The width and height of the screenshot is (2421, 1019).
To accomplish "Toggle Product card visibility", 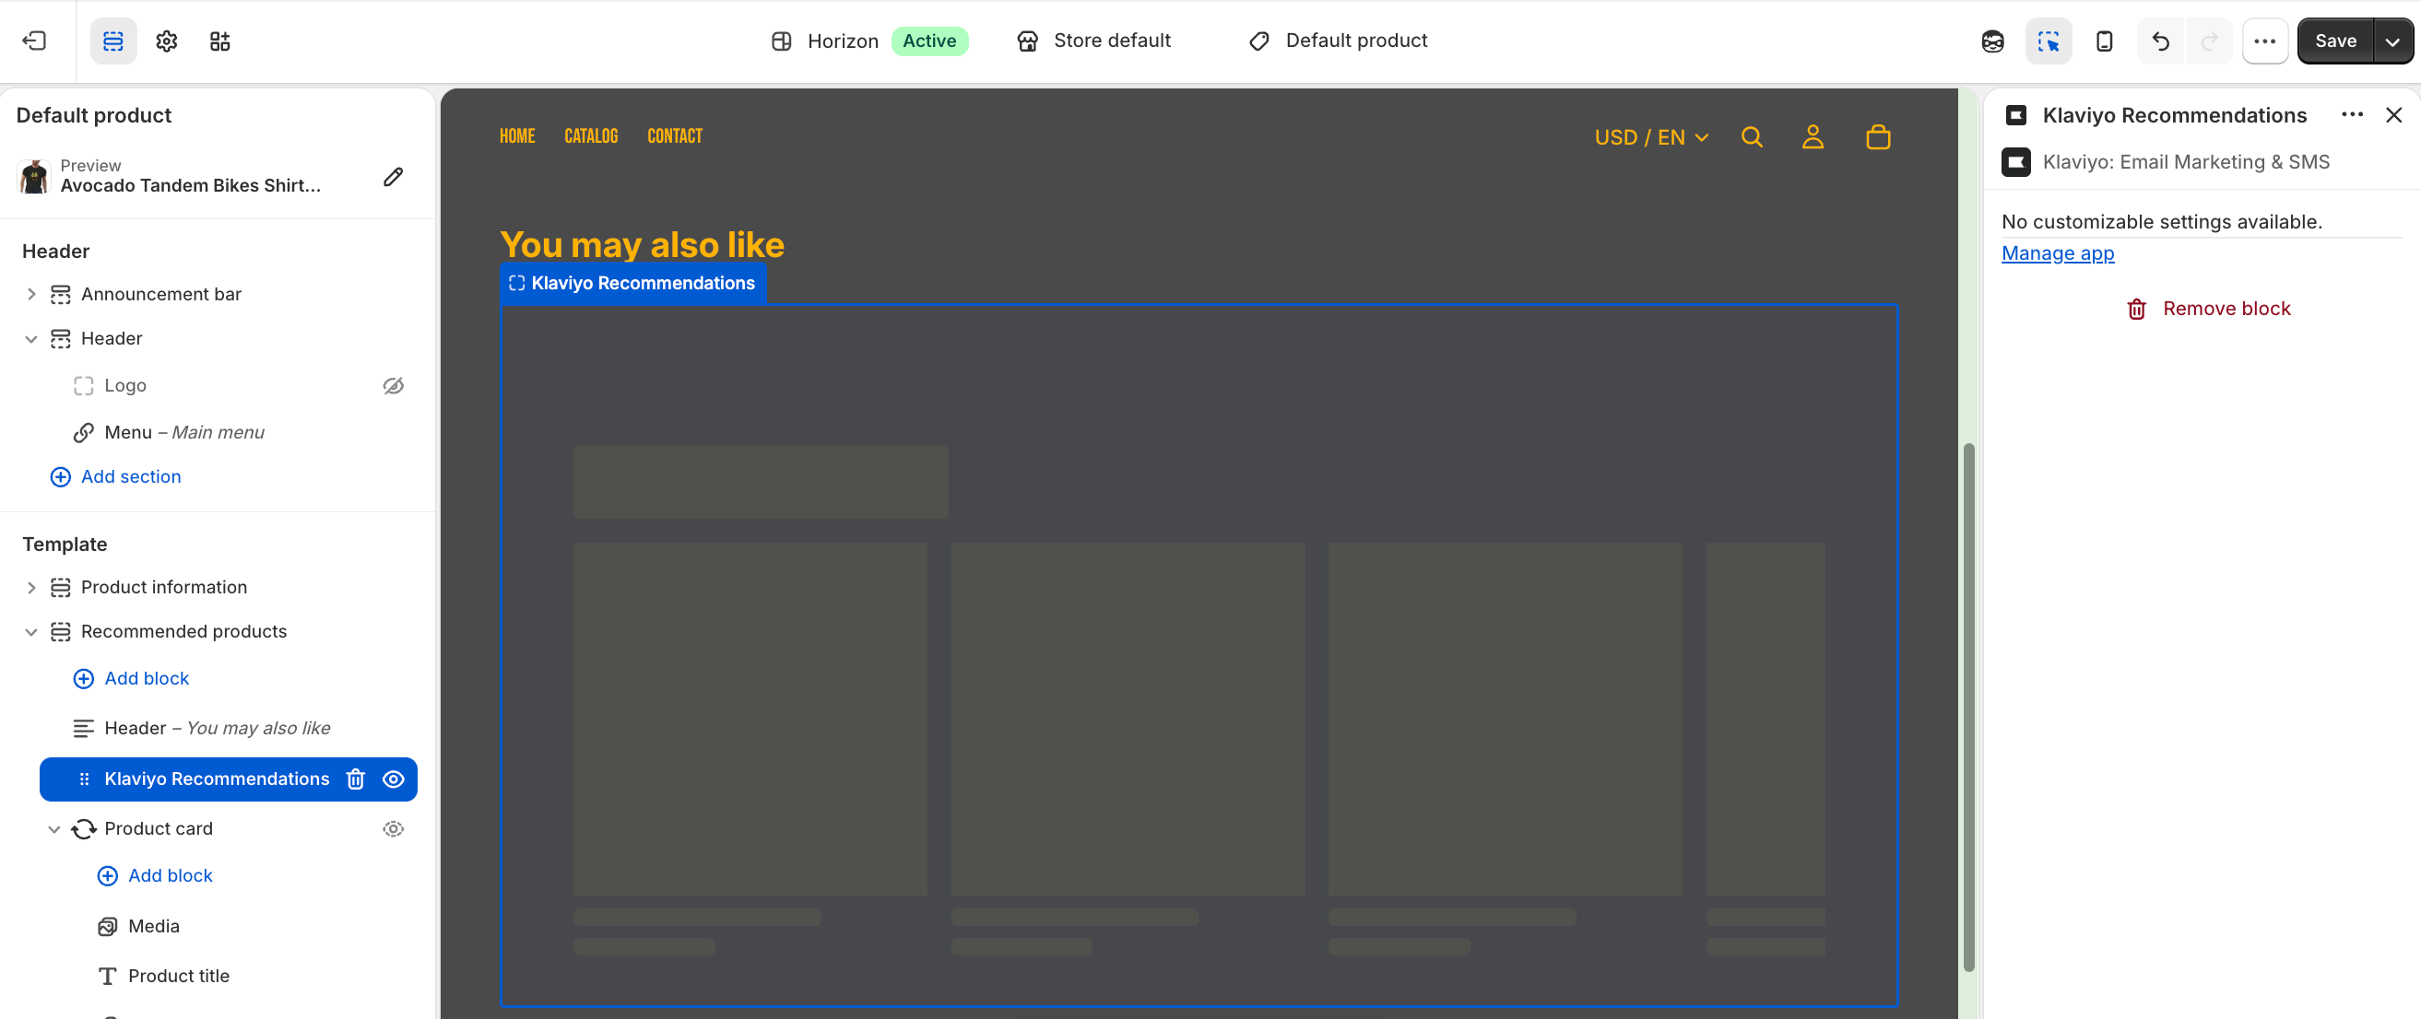I will [394, 828].
